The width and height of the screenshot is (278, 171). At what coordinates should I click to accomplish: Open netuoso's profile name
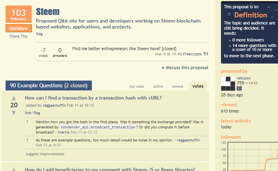(244, 78)
